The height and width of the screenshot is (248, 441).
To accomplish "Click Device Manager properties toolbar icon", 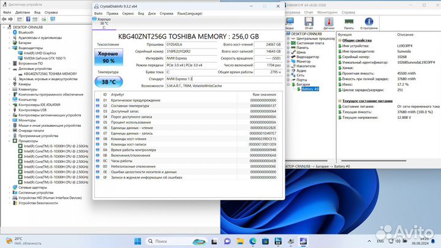I will point(20,19).
